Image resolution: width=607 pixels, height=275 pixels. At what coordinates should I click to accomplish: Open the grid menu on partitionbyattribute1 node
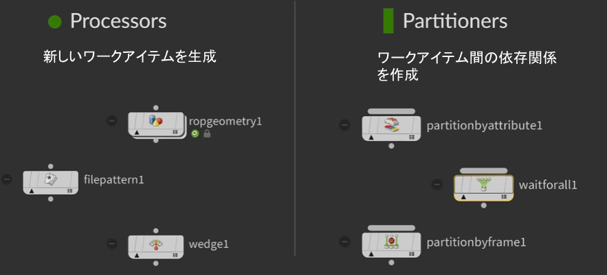click(412, 137)
